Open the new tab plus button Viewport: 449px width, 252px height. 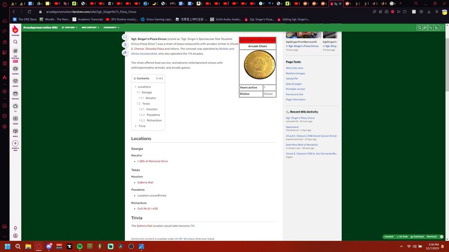click(x=401, y=4)
